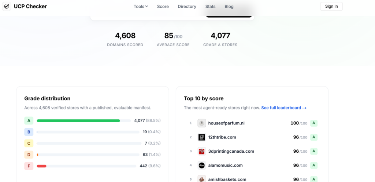Click the 100/100 score for houseofparfum.nl
The height and width of the screenshot is (182, 375).
pos(299,123)
